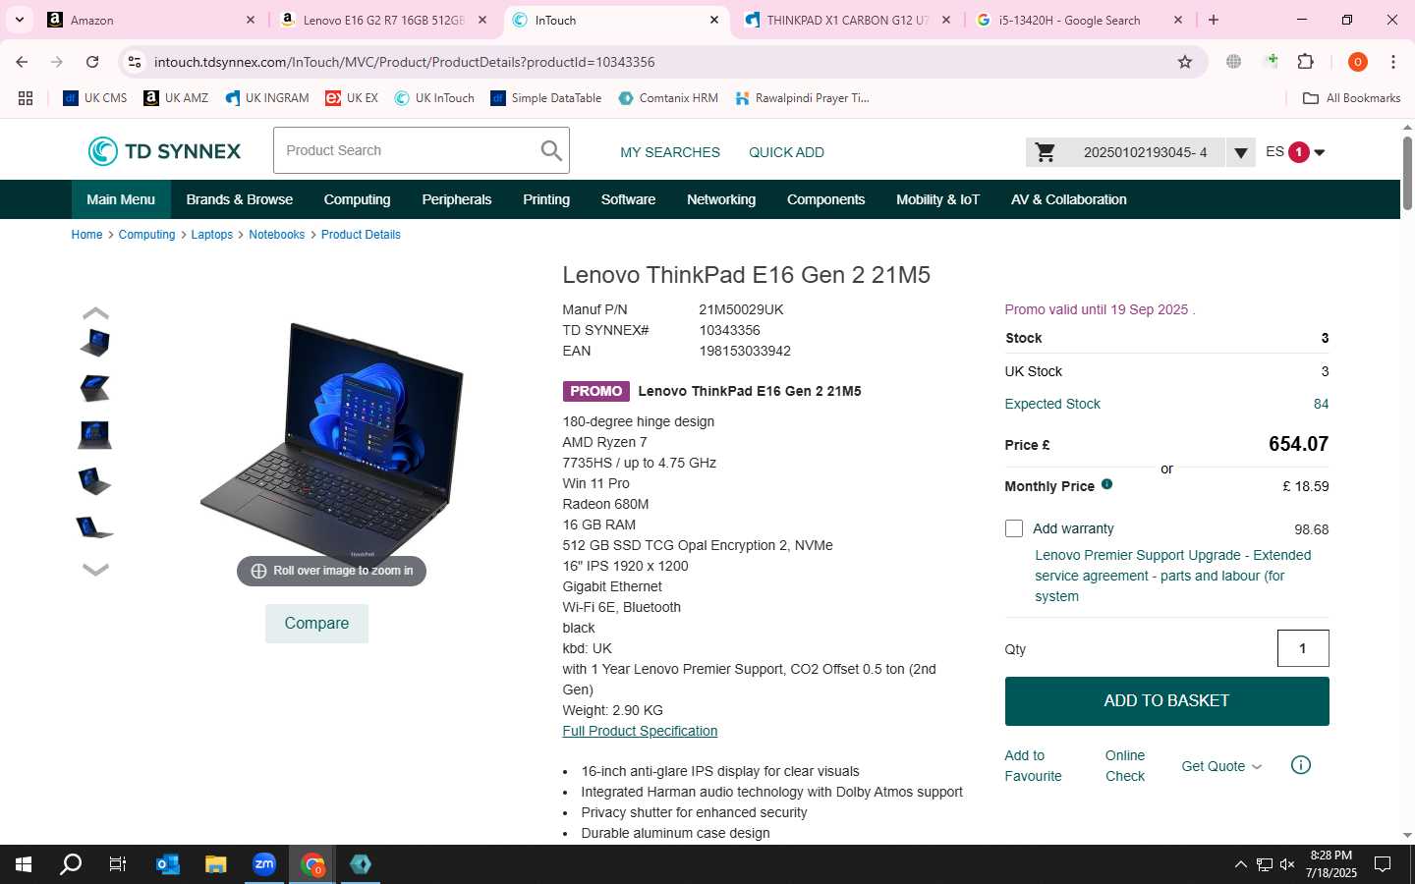
Task: Open the Networking menu
Action: pos(721,199)
